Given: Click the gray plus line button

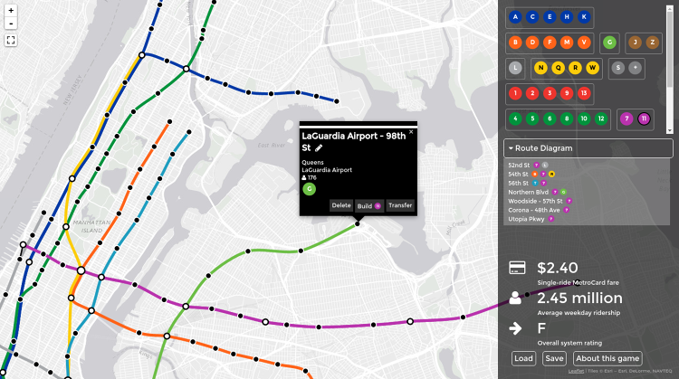Looking at the screenshot, I should [636, 68].
